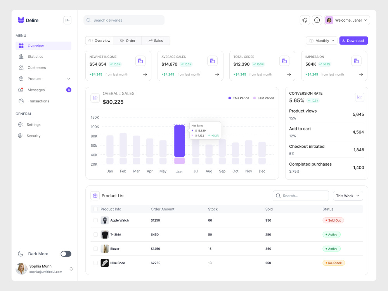The image size is (388, 291).
Task: Check the T-Shirt row checkbox
Action: [95, 234]
